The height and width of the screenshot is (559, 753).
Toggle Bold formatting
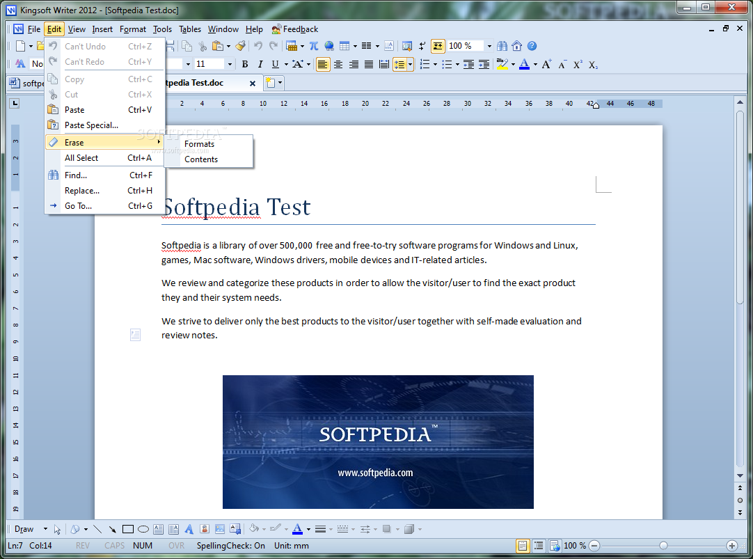[x=245, y=64]
